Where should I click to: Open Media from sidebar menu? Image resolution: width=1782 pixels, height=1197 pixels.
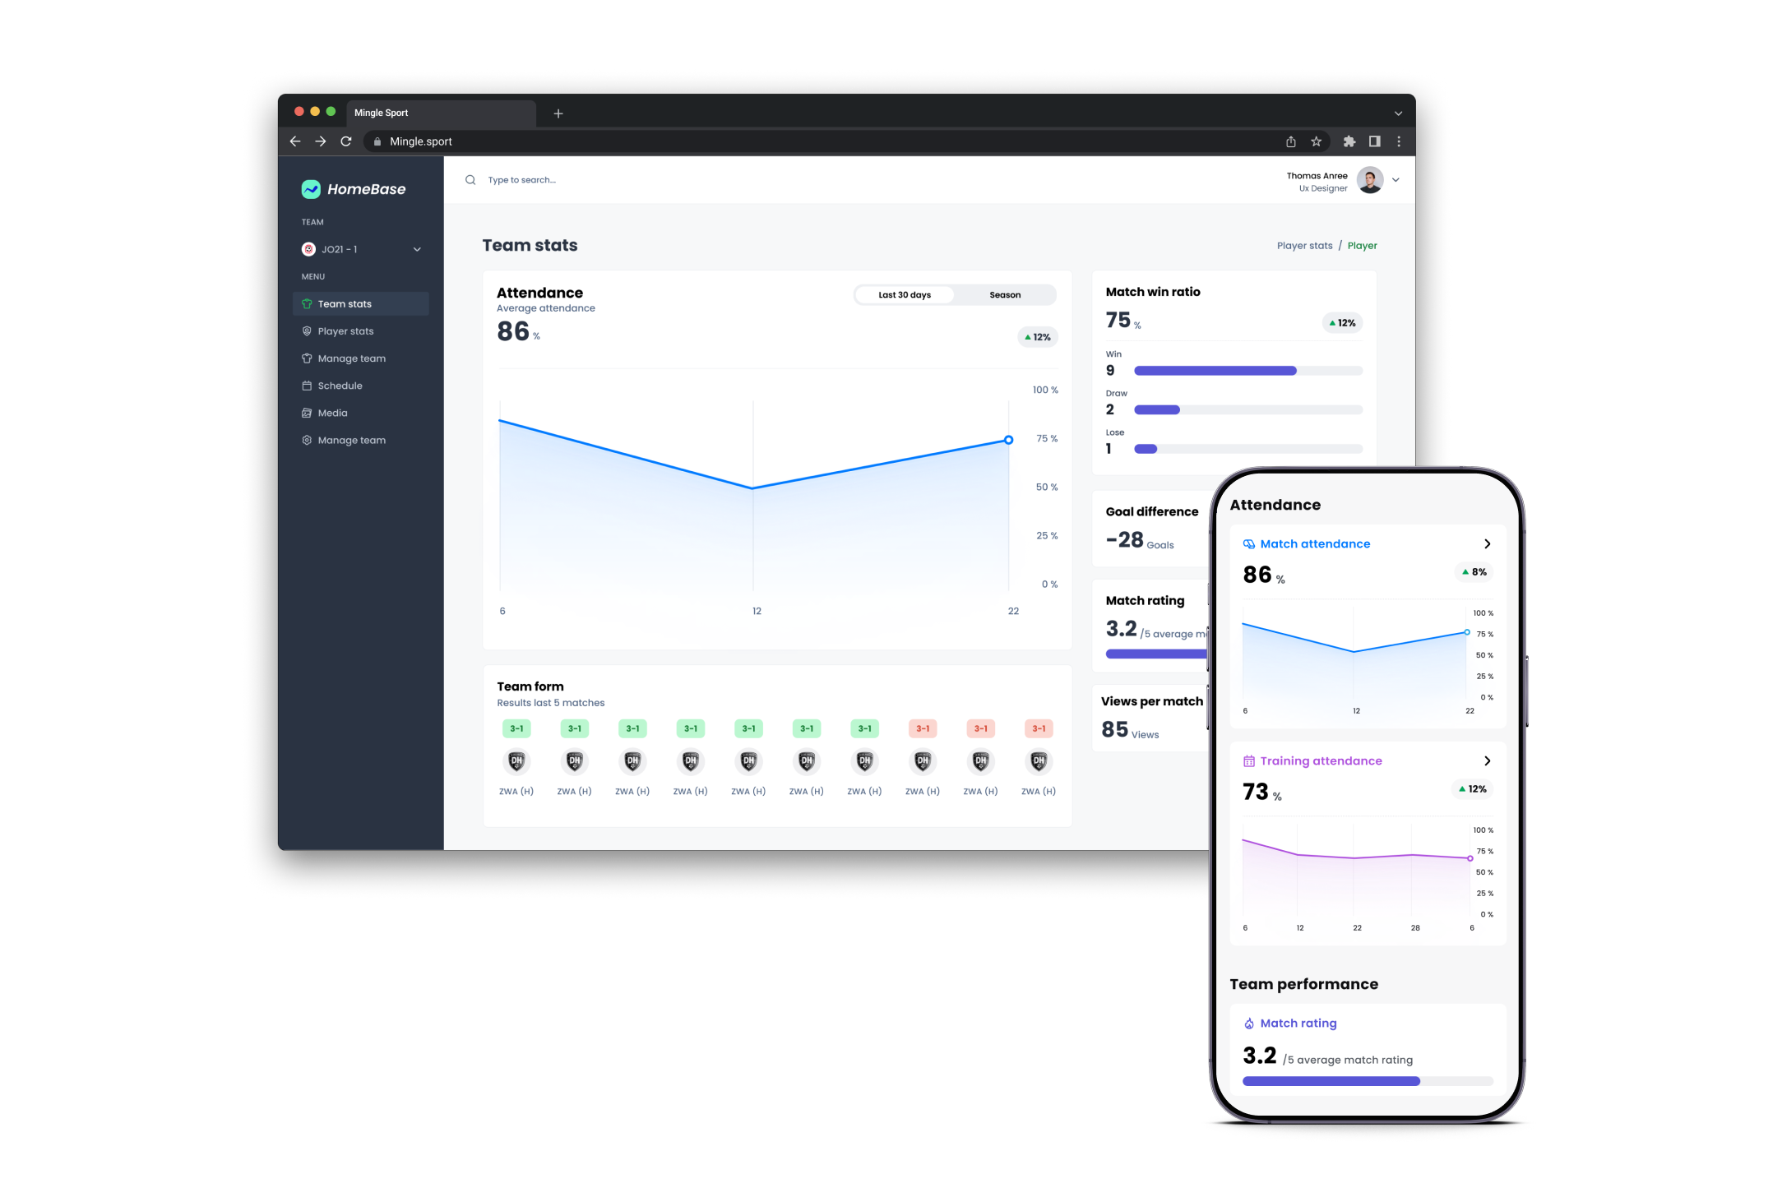332,413
